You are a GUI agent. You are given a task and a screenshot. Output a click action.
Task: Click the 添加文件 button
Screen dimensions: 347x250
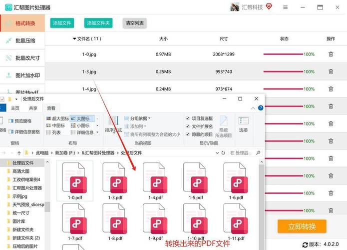[62, 23]
